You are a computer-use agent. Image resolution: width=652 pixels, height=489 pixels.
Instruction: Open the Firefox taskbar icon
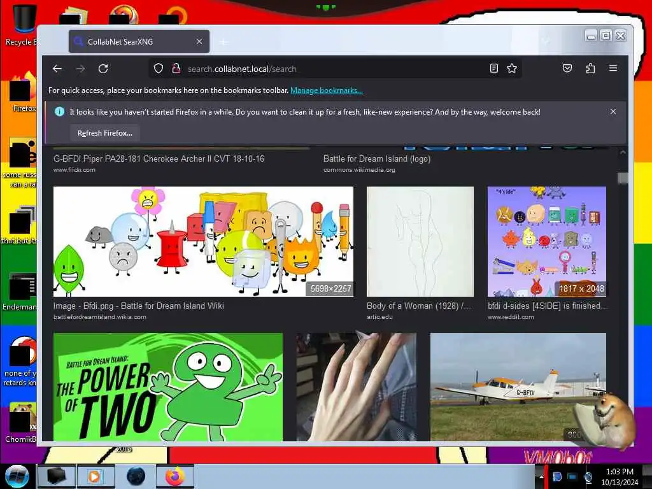point(175,476)
